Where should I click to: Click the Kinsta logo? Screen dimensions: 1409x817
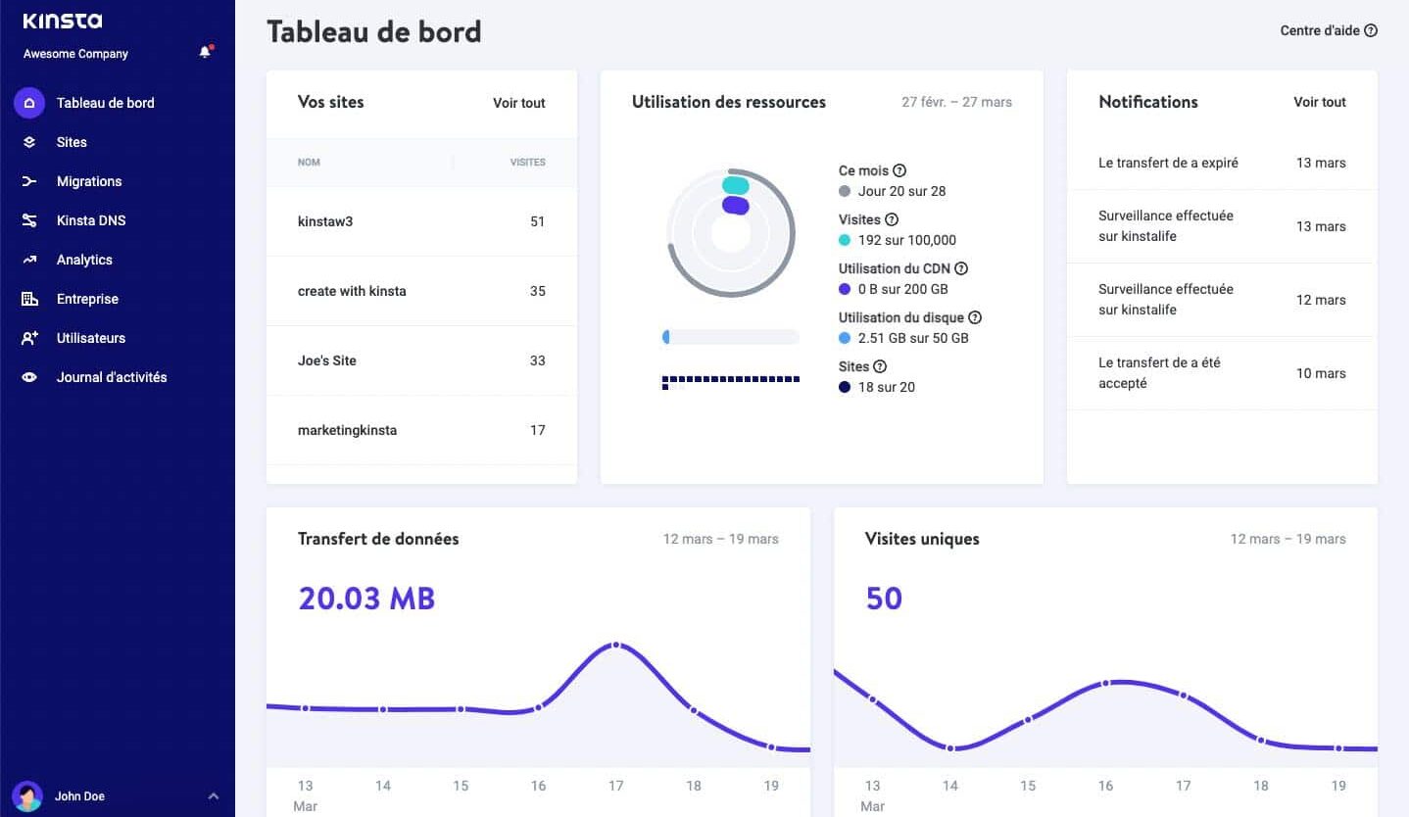(62, 20)
